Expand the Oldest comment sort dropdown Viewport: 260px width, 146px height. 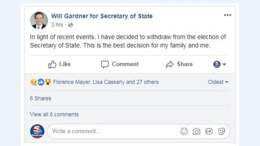pos(218,82)
